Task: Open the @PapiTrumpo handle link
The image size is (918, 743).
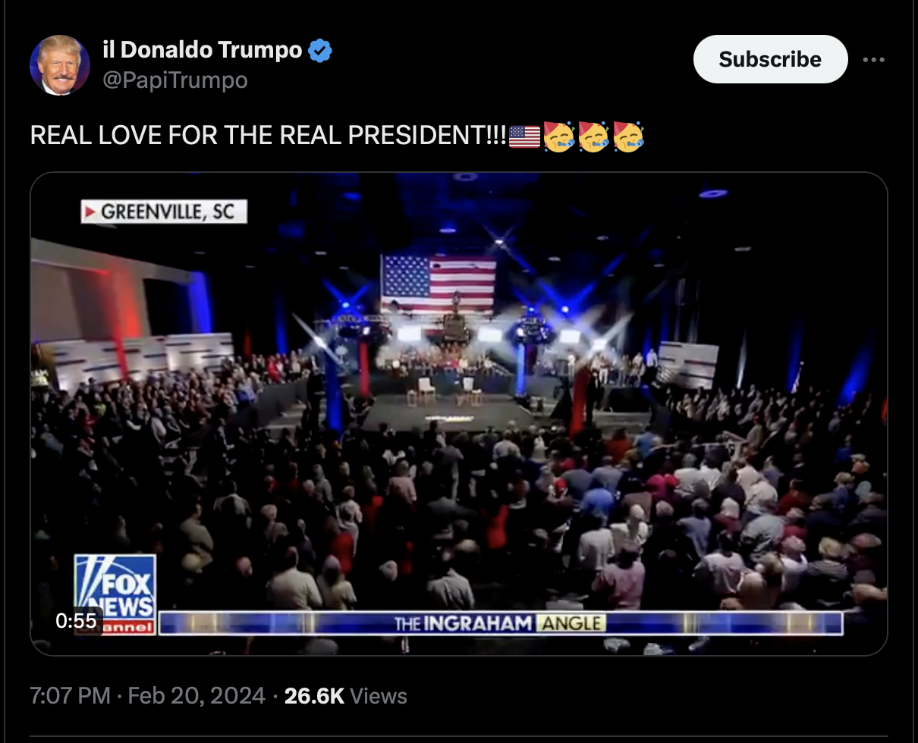Action: [x=175, y=80]
